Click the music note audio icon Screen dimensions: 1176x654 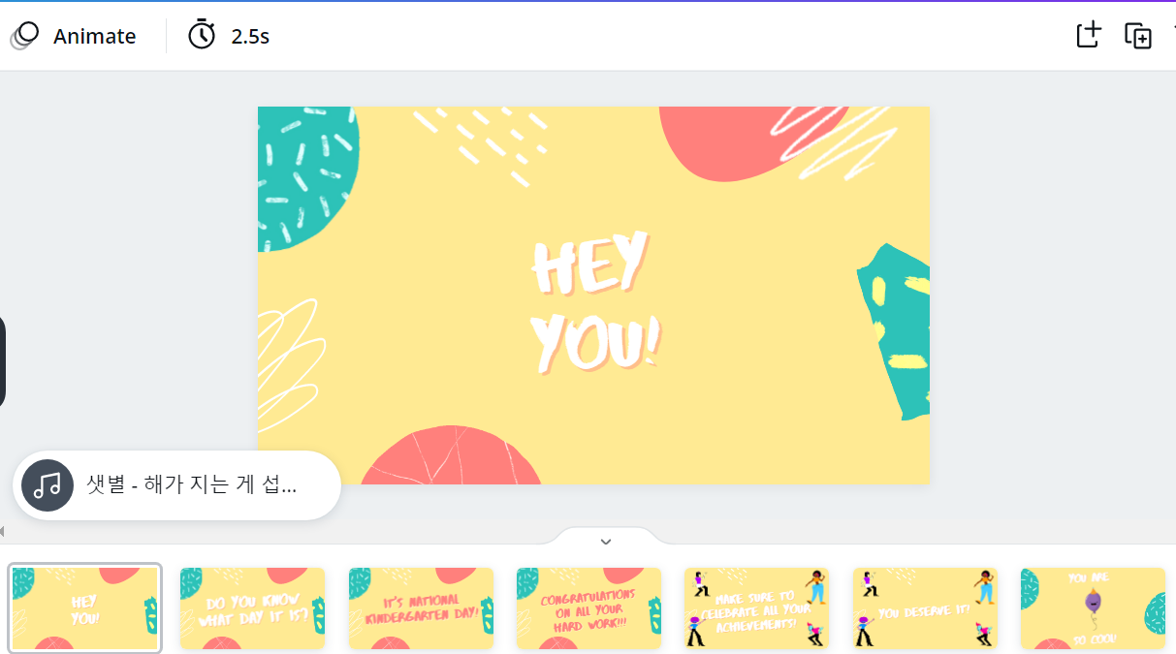pyautogui.click(x=48, y=485)
